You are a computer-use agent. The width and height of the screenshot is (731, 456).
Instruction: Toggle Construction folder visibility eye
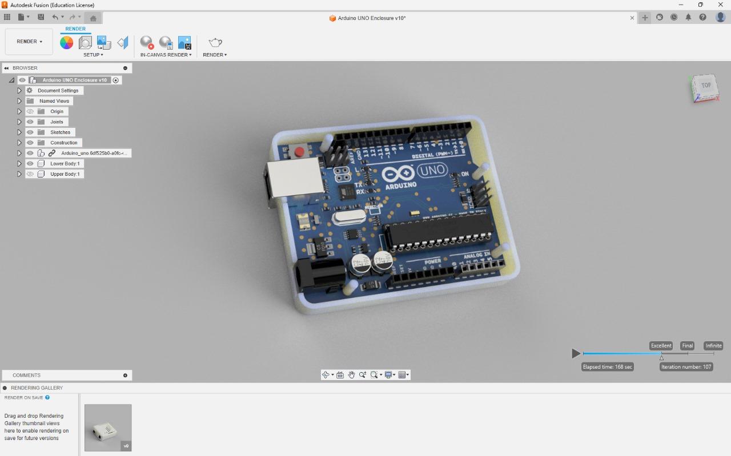(x=30, y=143)
